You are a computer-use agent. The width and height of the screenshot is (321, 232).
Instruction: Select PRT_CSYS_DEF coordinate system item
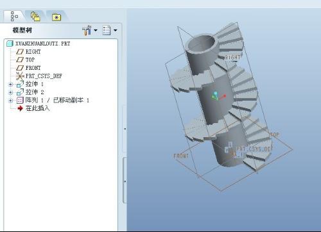tap(44, 76)
